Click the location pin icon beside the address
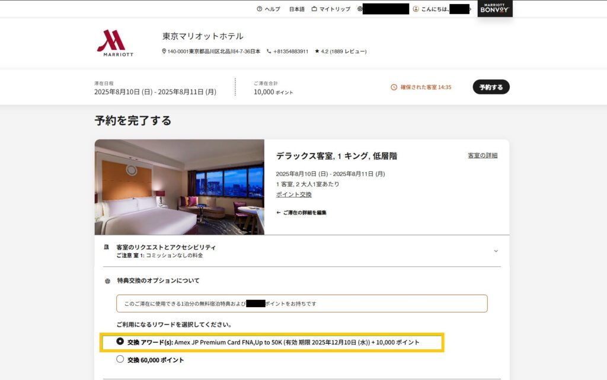The width and height of the screenshot is (607, 380). tap(164, 51)
